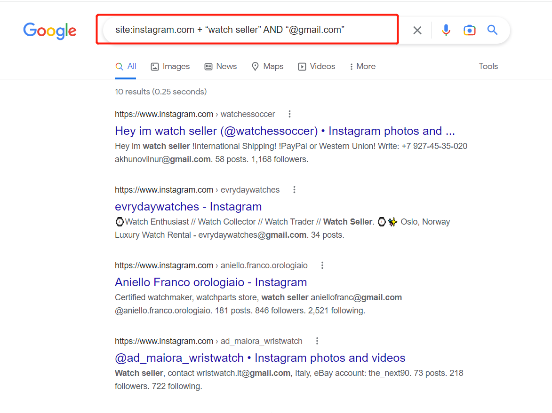Click the evrydaywatches@gmail.com snippet text
Viewport: 552px width, 413px height.
252,235
